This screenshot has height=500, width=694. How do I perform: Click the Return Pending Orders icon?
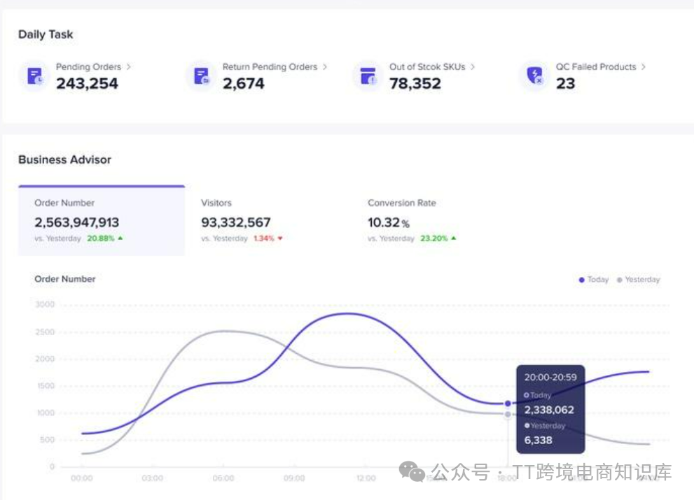[202, 76]
